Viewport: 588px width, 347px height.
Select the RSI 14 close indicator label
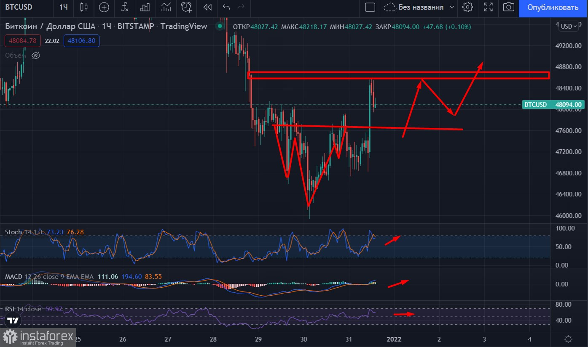pos(23,309)
